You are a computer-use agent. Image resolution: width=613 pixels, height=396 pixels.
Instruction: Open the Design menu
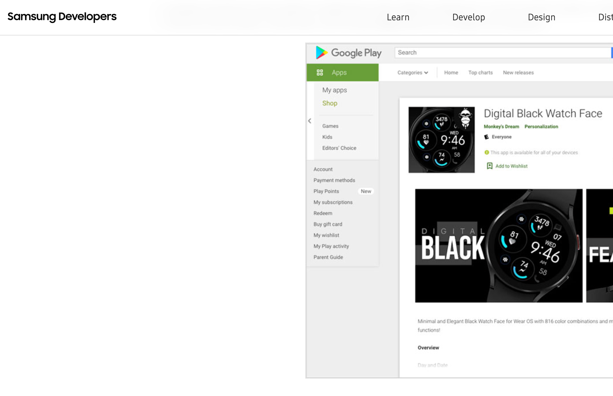(x=541, y=17)
